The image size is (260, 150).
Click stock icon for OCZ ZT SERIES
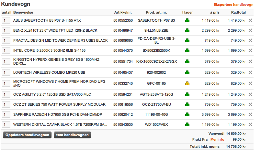coord(187,104)
